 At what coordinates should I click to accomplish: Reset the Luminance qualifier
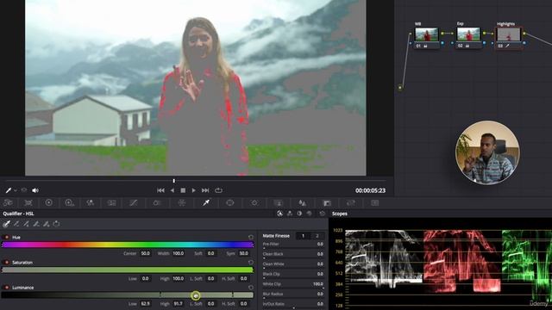click(251, 288)
